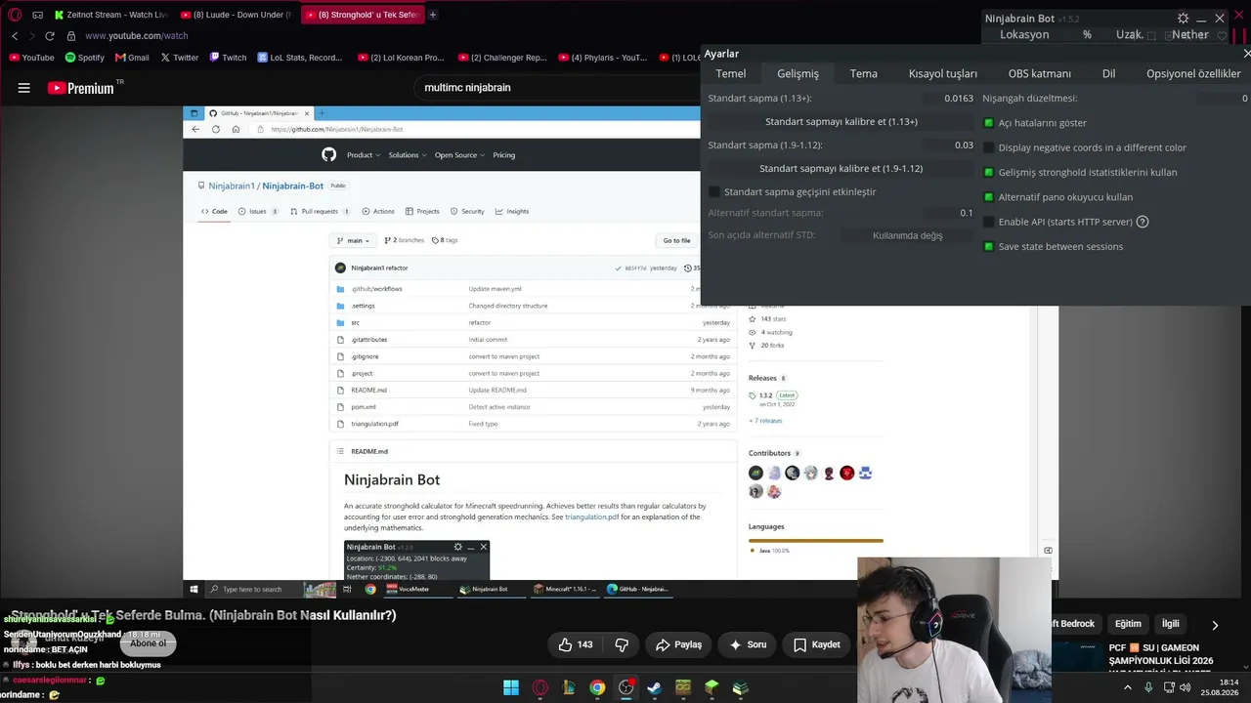Open Steam icon in taskbar
The image size is (1251, 703).
[x=654, y=687]
